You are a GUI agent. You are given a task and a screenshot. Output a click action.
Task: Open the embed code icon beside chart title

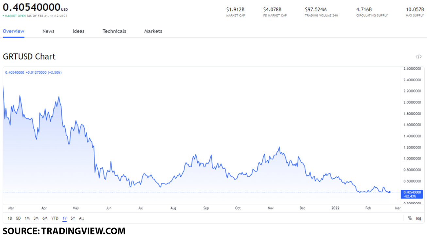(x=418, y=57)
